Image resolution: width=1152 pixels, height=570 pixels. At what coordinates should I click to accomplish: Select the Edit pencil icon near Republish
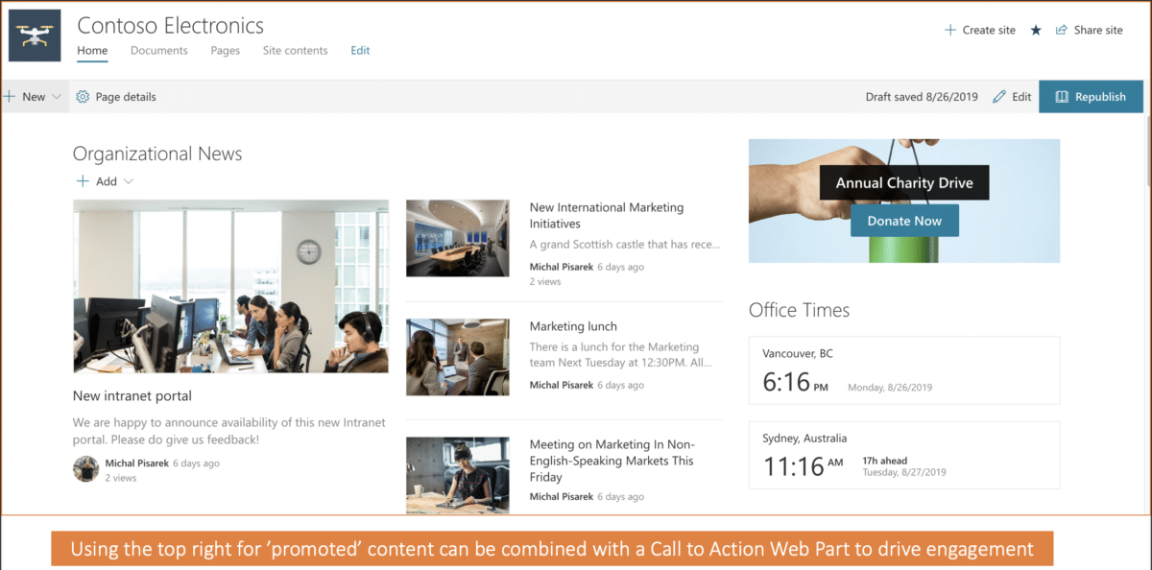pos(999,96)
